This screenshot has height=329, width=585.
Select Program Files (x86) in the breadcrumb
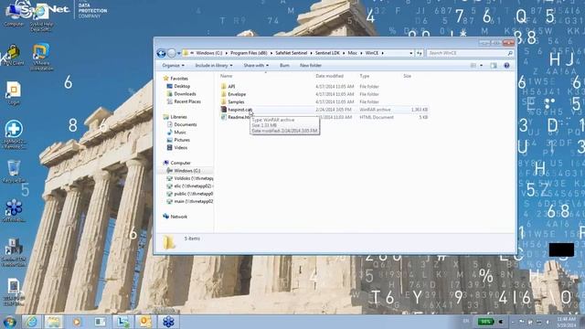click(249, 53)
